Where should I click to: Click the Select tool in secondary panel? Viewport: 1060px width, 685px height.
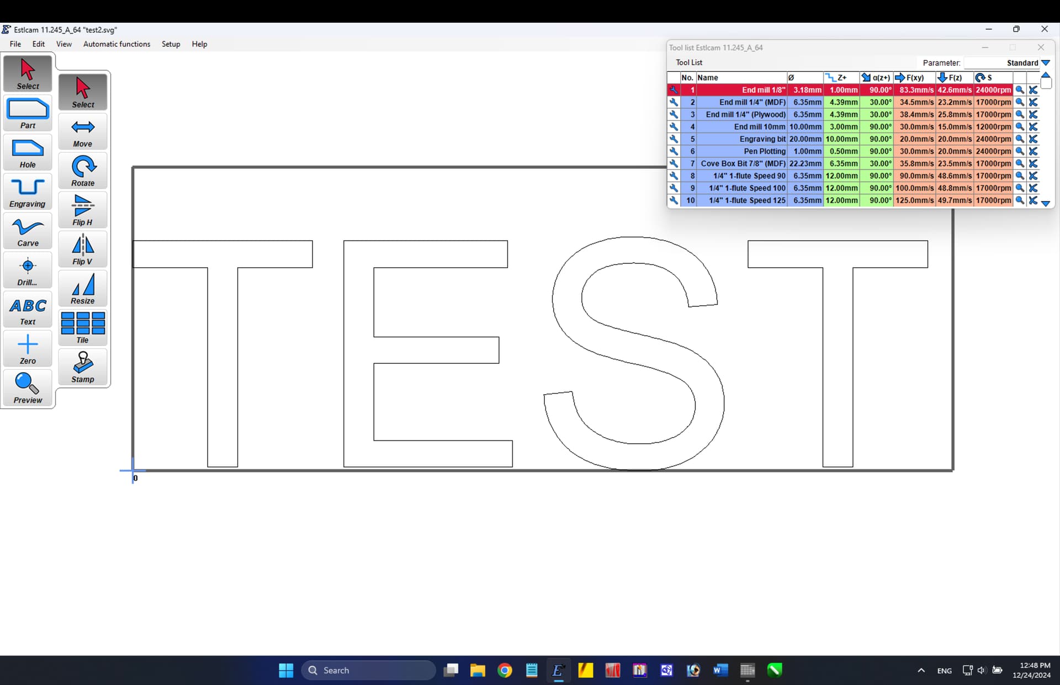point(83,92)
